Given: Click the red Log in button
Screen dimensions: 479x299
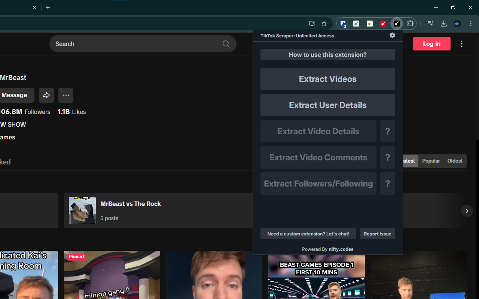Looking at the screenshot, I should [x=432, y=44].
